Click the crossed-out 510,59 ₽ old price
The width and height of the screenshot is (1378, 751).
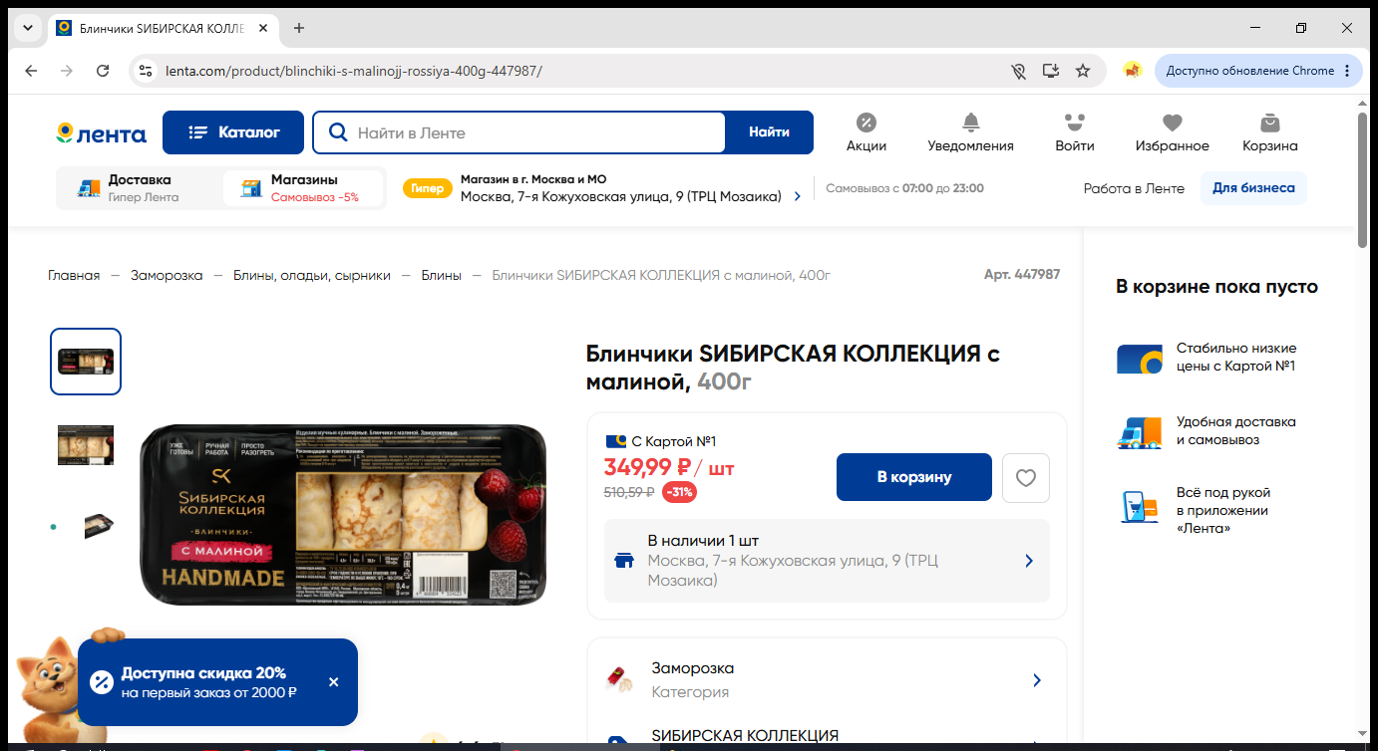(x=629, y=492)
